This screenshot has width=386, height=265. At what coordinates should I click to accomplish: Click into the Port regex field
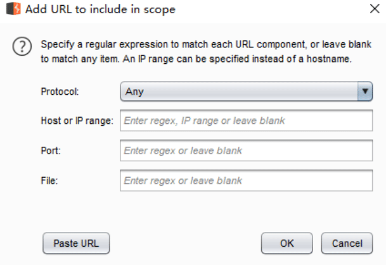tap(247, 151)
